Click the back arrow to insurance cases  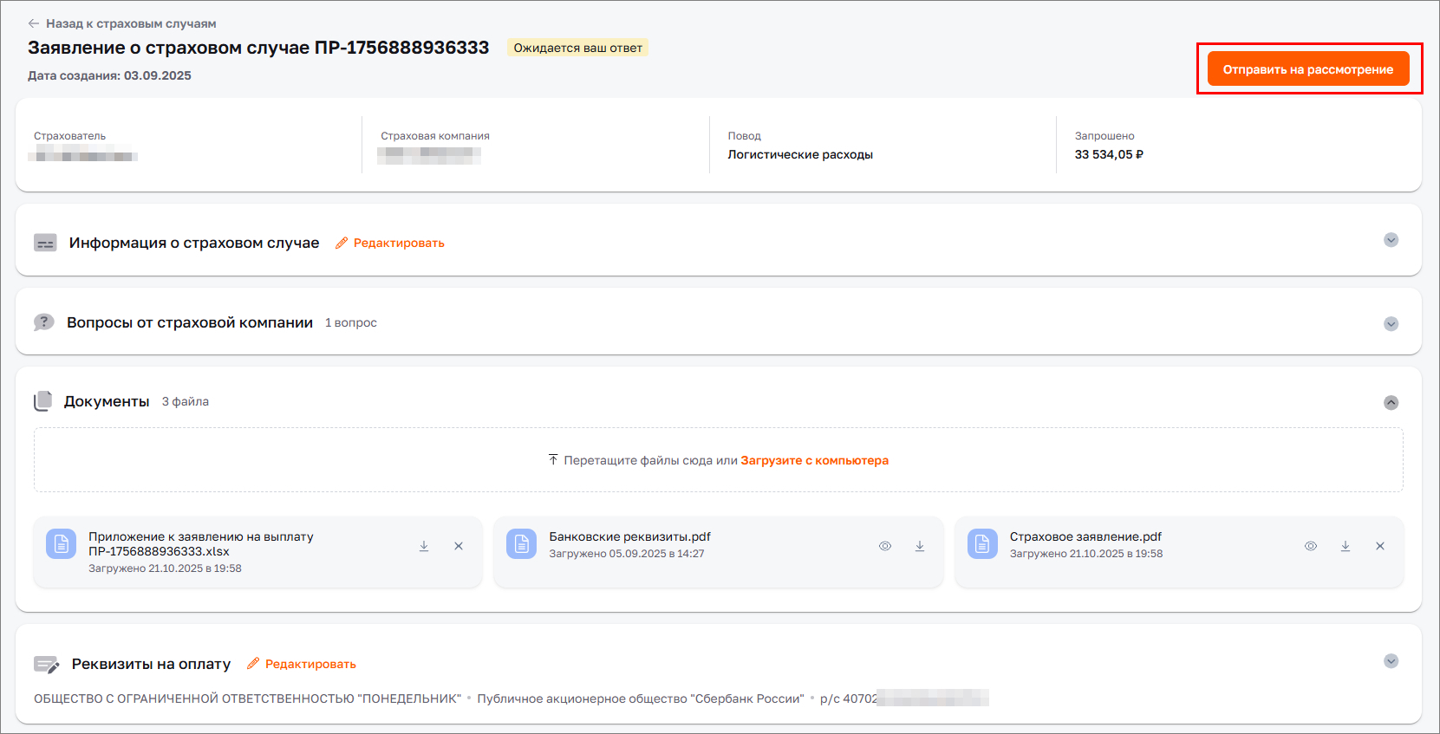34,23
